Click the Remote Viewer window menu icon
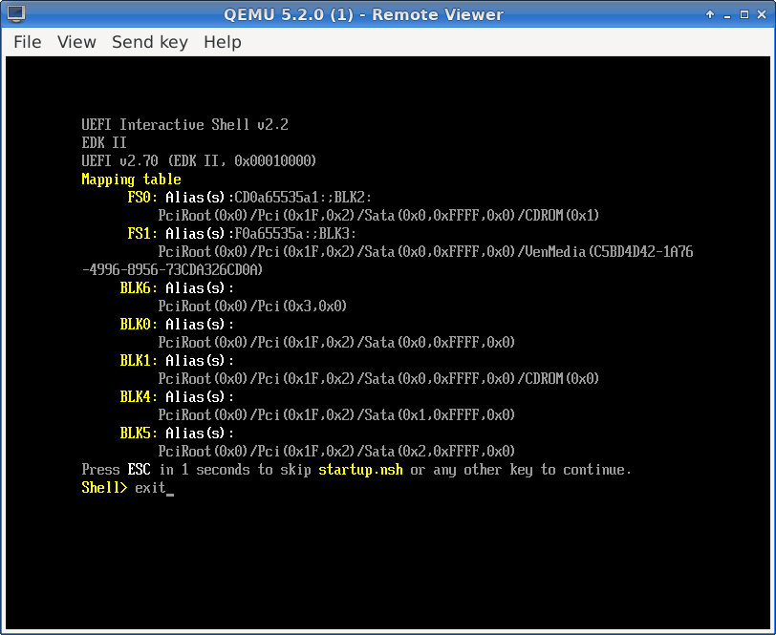Image resolution: width=776 pixels, height=635 pixels. [x=14, y=14]
